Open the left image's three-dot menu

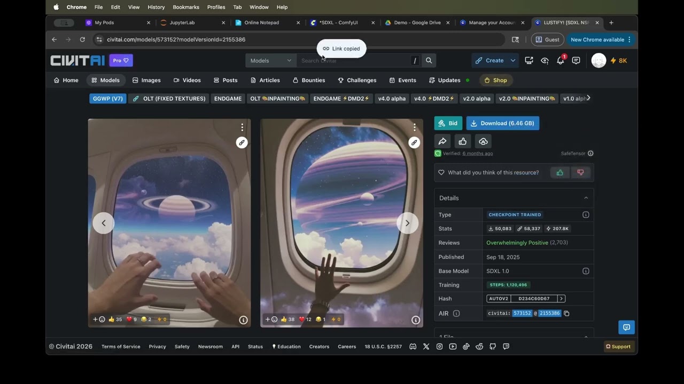242,127
